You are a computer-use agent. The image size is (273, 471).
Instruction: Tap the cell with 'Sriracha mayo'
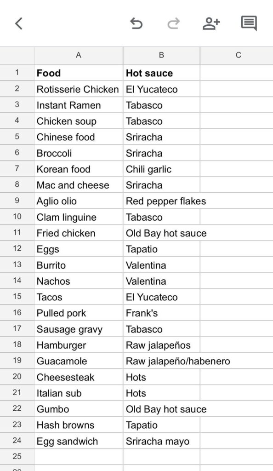[161, 441]
